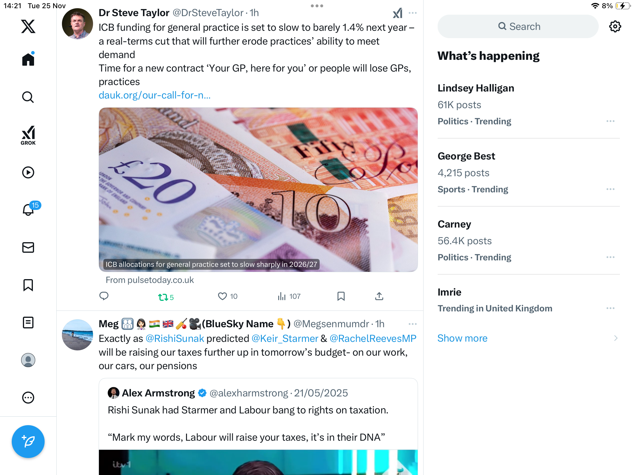Open the Lists icon in sidebar

coord(28,323)
